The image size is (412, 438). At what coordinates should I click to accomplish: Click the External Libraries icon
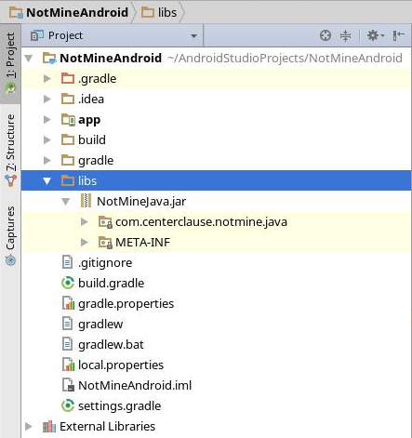(49, 427)
